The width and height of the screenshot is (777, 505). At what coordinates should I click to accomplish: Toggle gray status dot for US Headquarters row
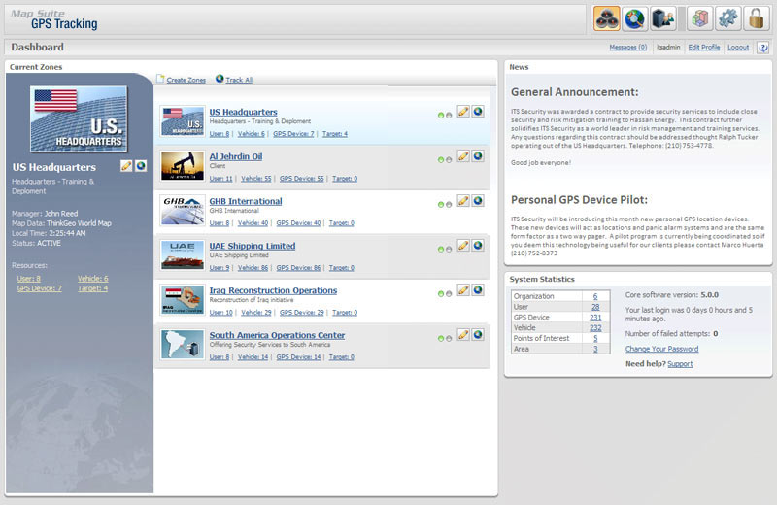point(449,115)
